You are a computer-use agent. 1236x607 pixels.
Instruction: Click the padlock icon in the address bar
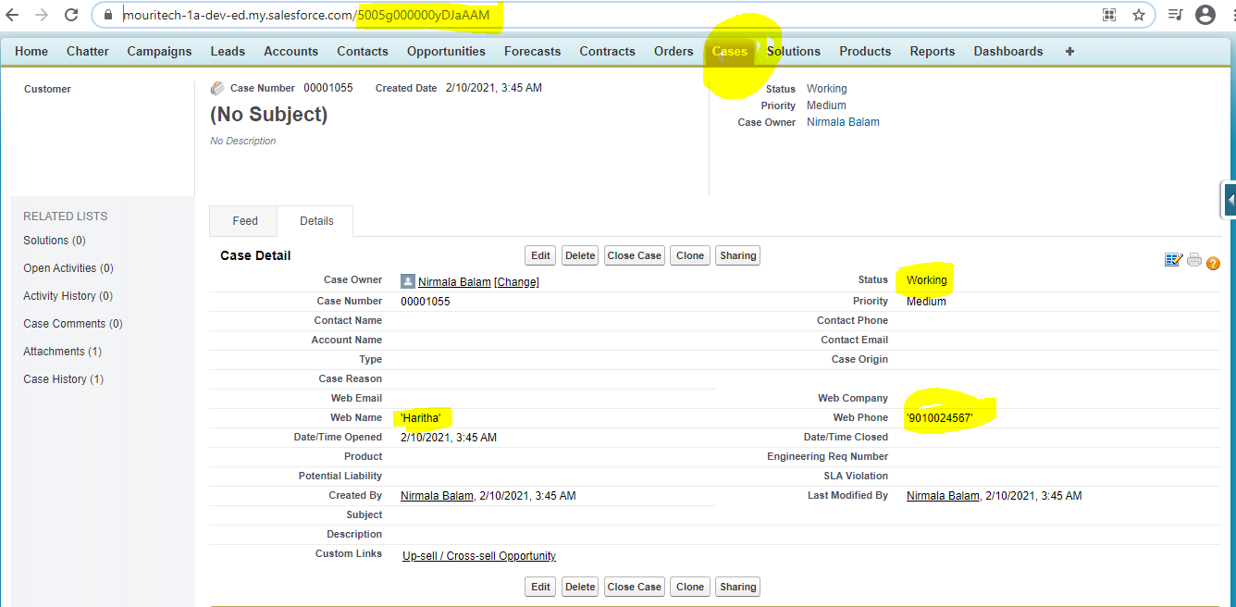107,15
